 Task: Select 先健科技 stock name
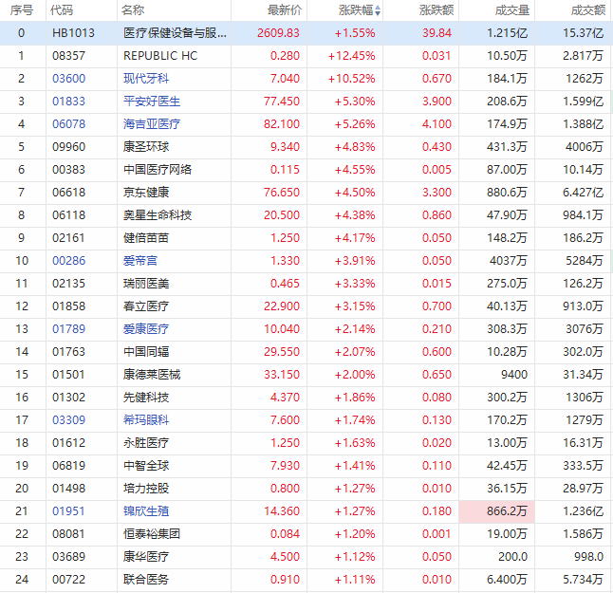146,398
